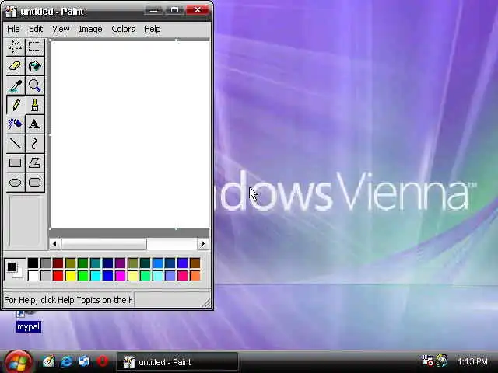Select the bright green swatch
Image resolution: width=498 pixels, height=373 pixels.
[x=83, y=276]
